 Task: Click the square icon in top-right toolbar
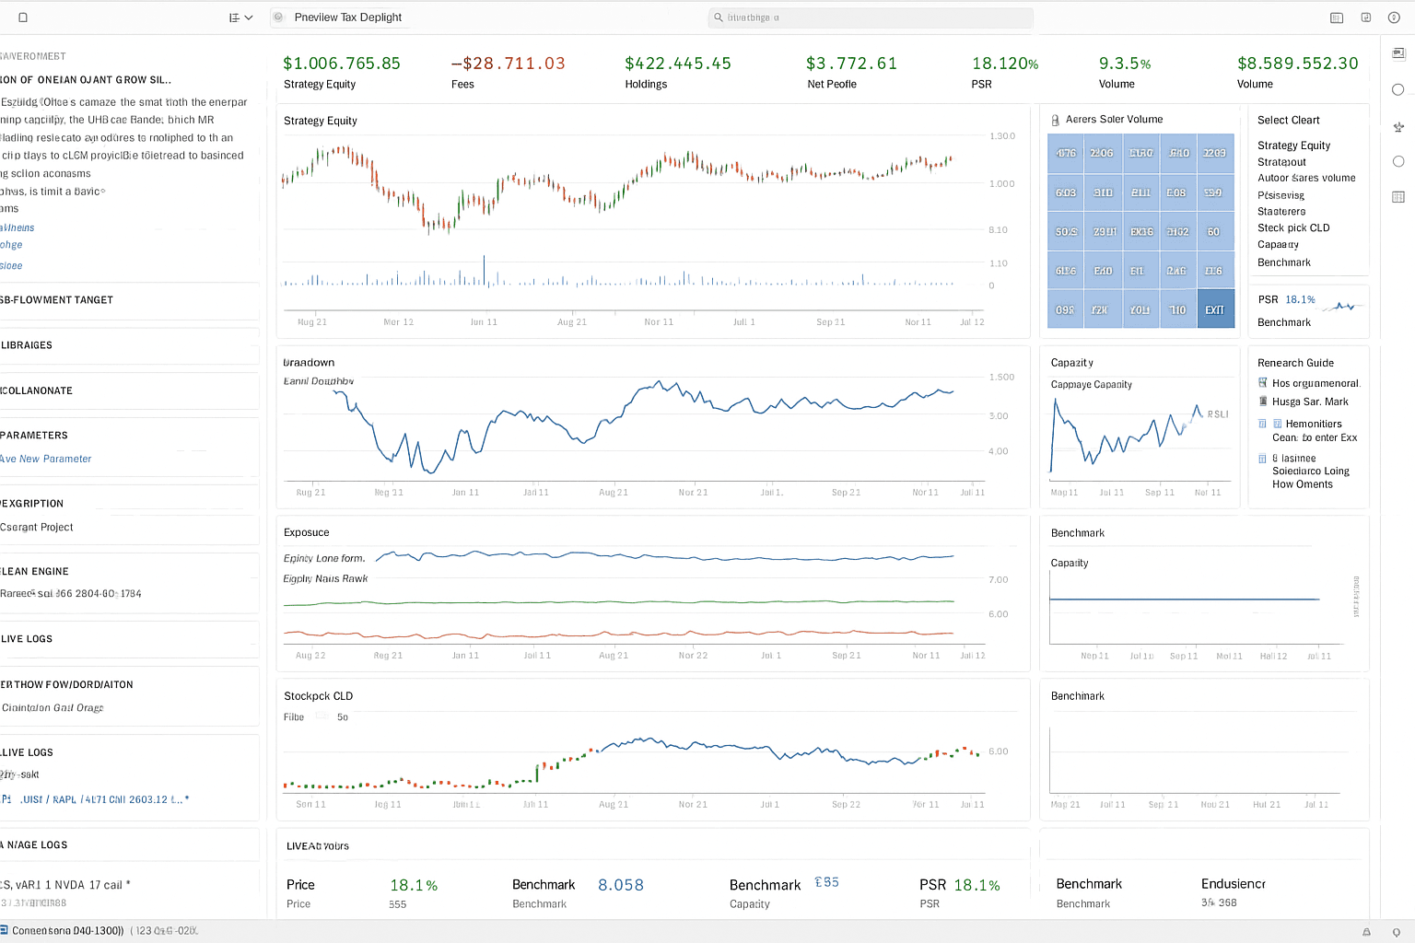coord(1366,17)
